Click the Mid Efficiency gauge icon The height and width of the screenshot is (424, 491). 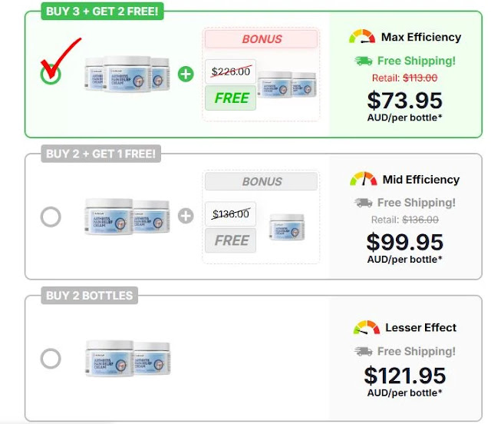point(364,179)
